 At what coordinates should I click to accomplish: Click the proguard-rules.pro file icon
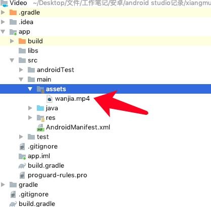click(x=22, y=175)
